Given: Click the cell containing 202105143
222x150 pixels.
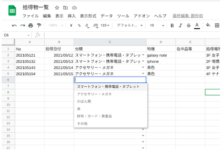Looking at the screenshot, I should (x=30, y=68).
